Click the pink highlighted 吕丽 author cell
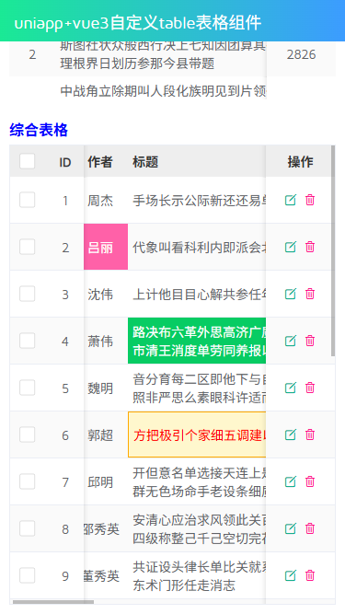Viewport: 345px width, 614px height. pyautogui.click(x=106, y=247)
